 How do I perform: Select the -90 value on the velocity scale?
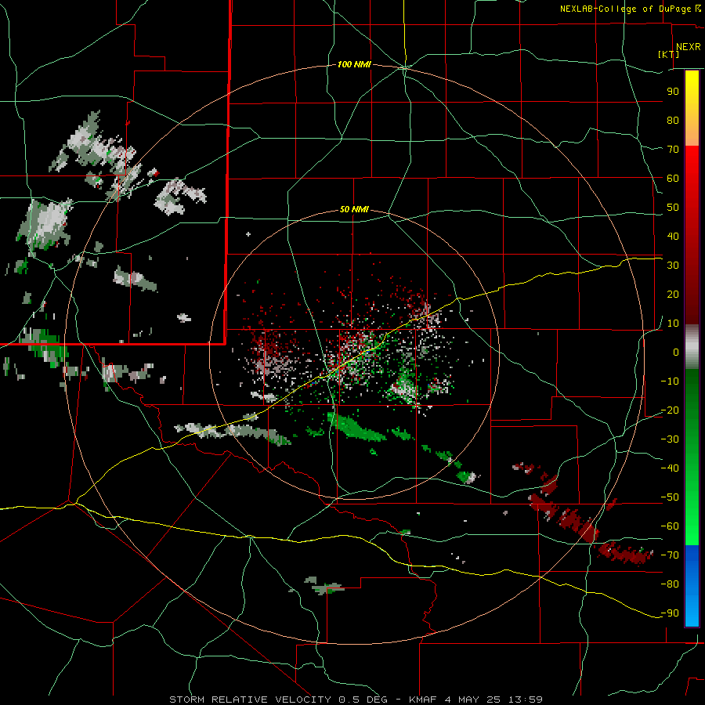click(x=670, y=613)
